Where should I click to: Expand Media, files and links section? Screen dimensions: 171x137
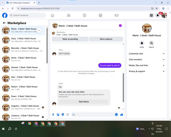point(147,65)
